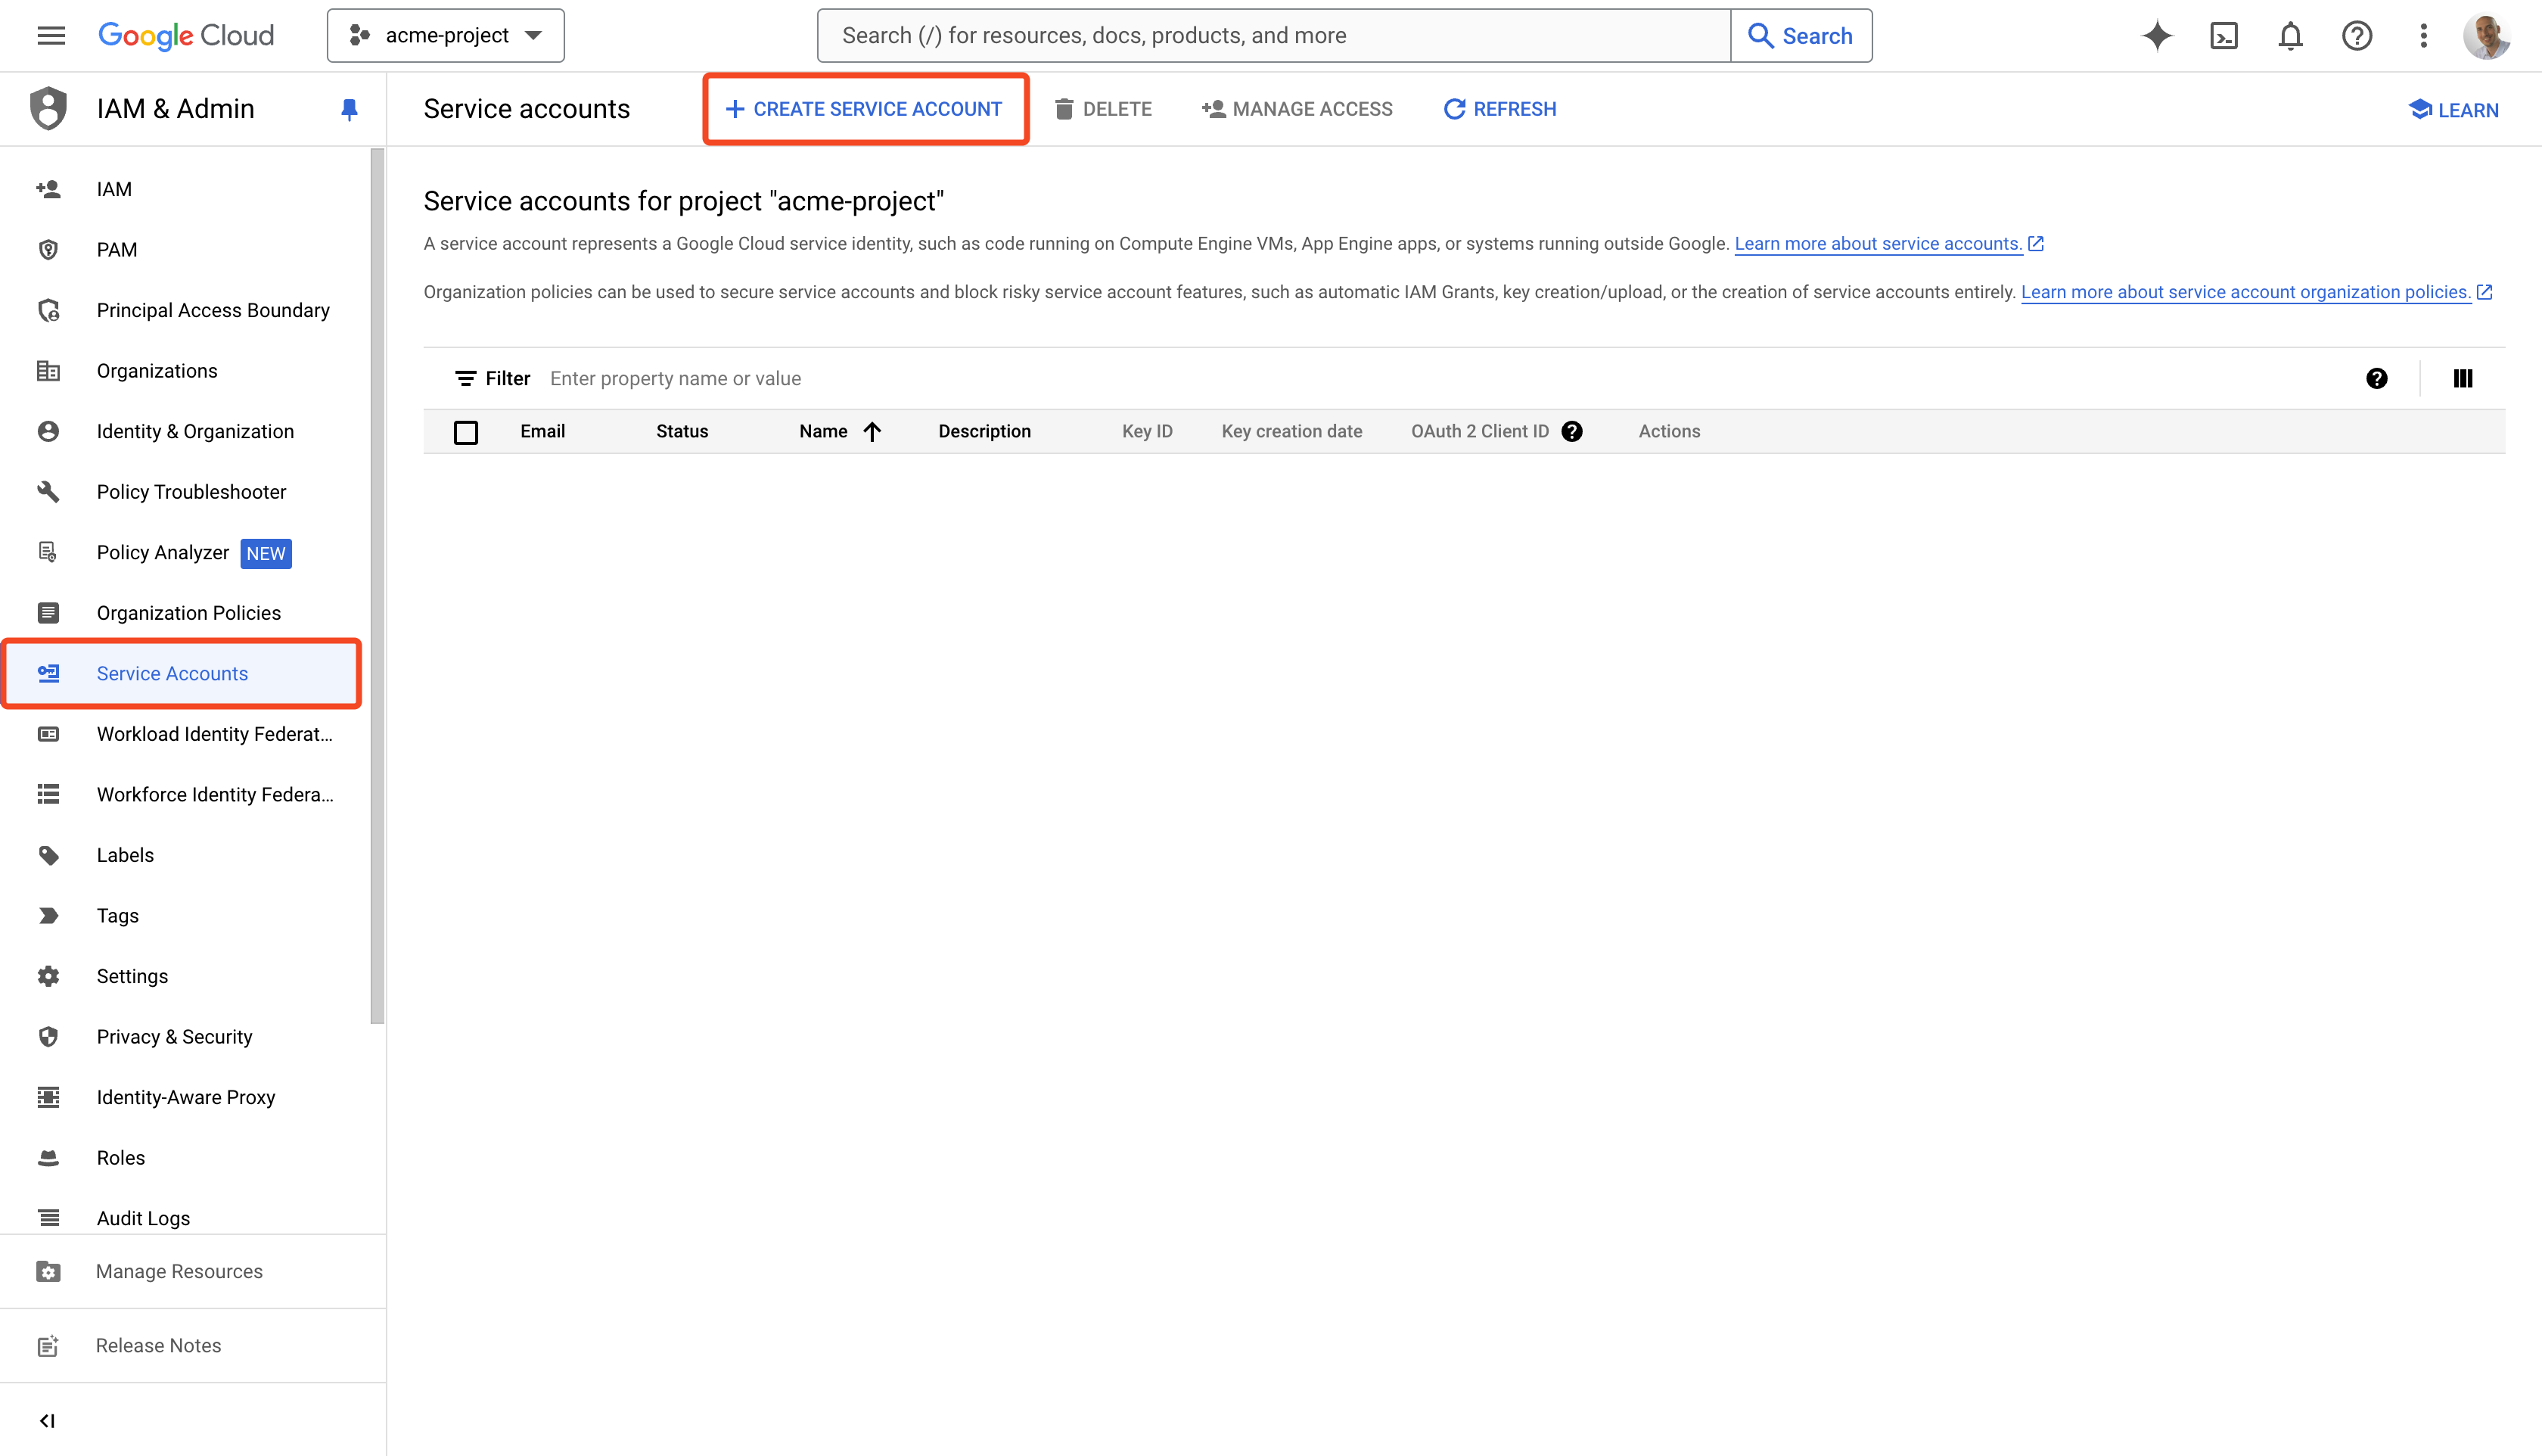Open the Learn panel
Screen dimensions: 2542x1456
click(x=2454, y=110)
